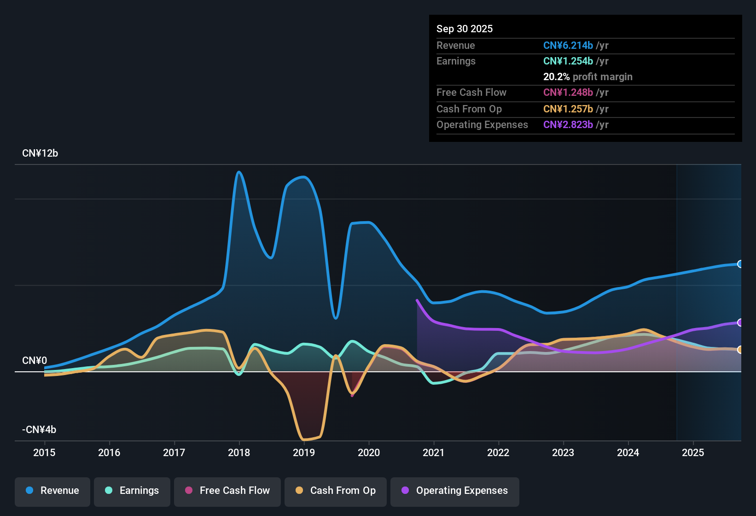Toggle off the Free Cash Flow series
756x516 pixels.
pyautogui.click(x=227, y=491)
